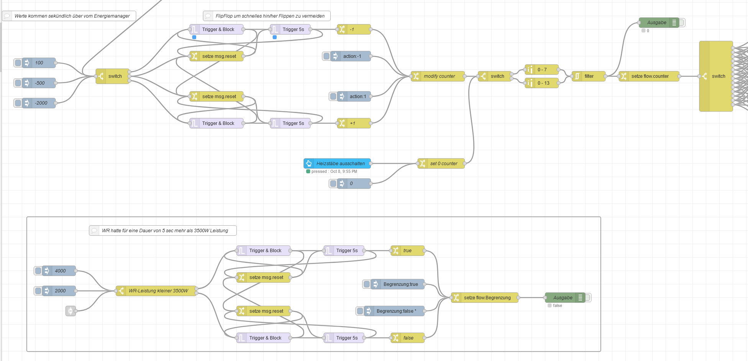Click the 'WR-Leistung kleiner 3500W' label
The height and width of the screenshot is (361, 748).
point(158,291)
